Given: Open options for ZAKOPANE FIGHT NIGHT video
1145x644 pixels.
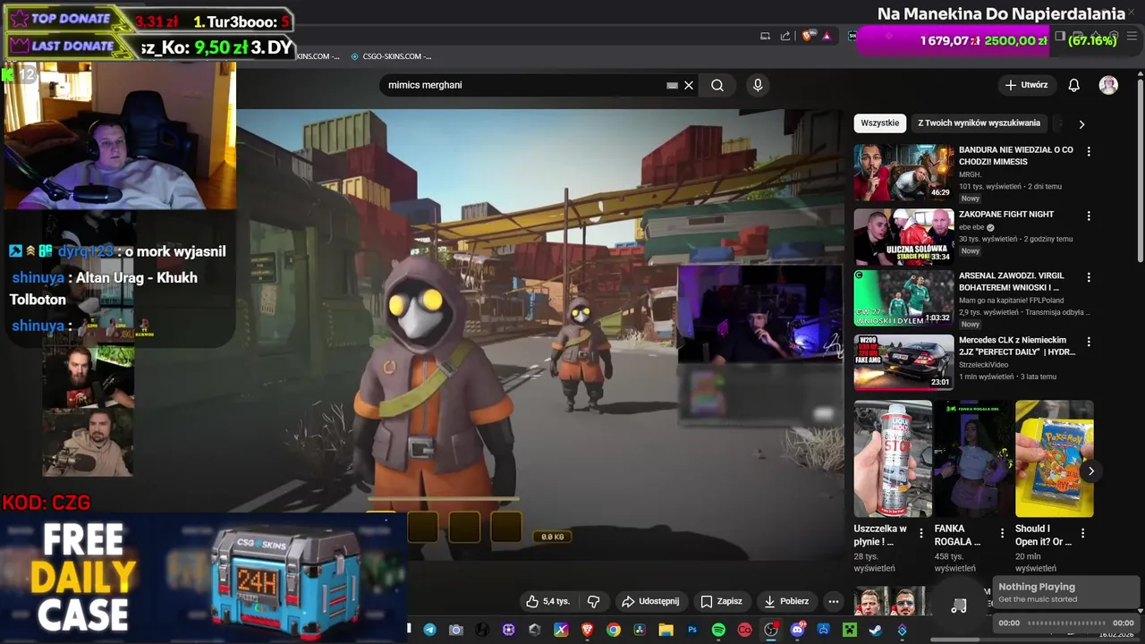Looking at the screenshot, I should [x=1089, y=216].
